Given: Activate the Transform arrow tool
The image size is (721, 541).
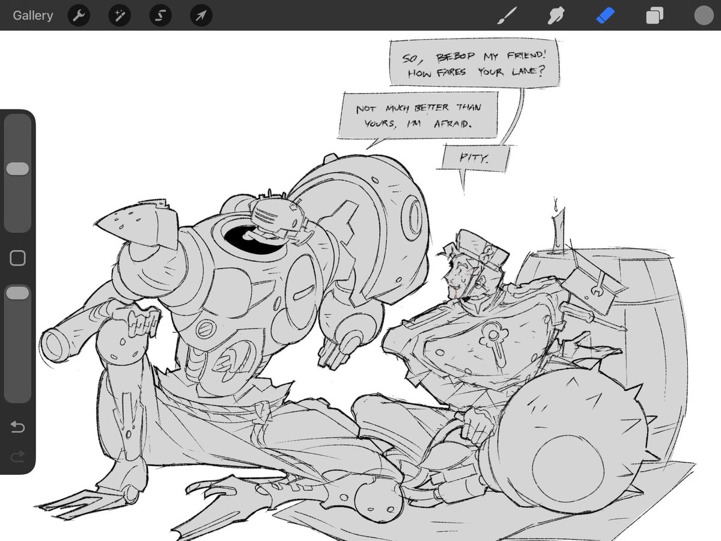Looking at the screenshot, I should [201, 16].
